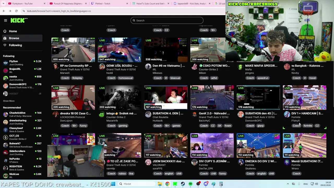Open the DomovnikOFC stream avatar in the grid
Screen dimensions: 334x188
coord(241,115)
